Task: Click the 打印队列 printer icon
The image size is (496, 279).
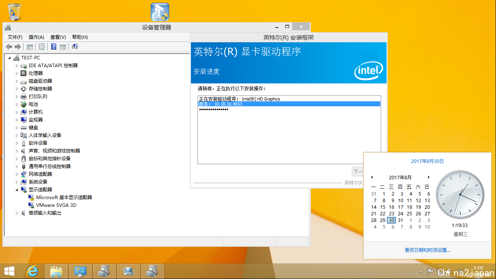Action: [24, 96]
